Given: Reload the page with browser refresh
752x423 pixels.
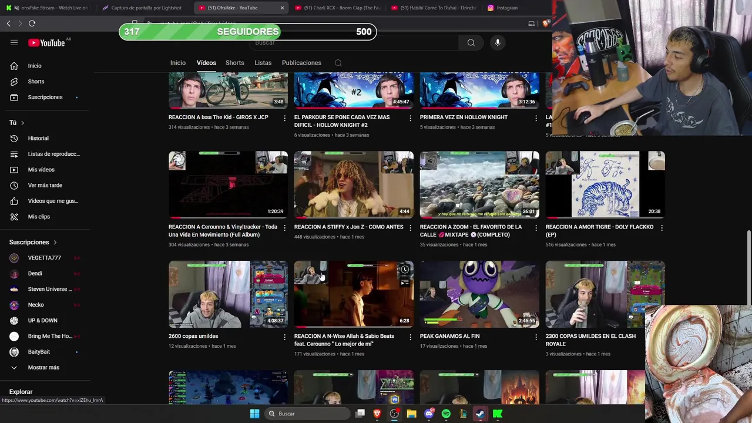Looking at the screenshot, I should (x=32, y=23).
